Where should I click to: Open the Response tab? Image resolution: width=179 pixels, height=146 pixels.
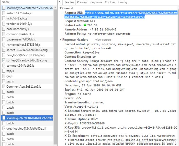(x=96, y=2)
